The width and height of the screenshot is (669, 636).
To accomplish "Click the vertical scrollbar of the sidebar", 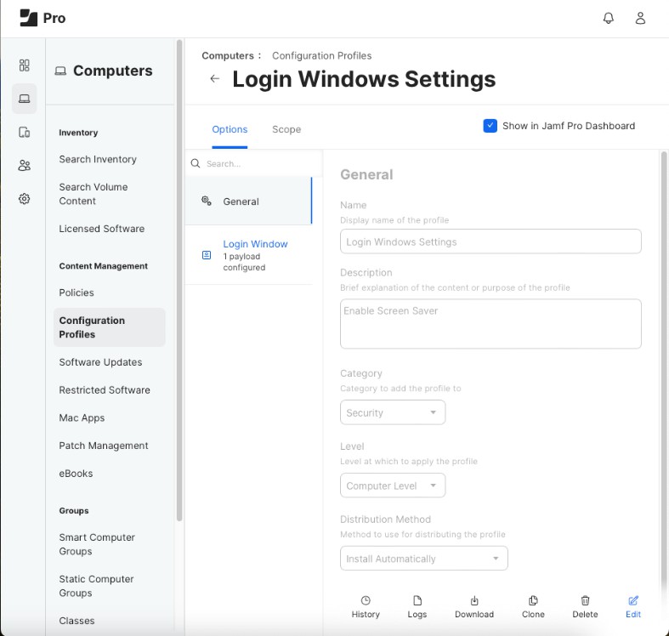I will (x=179, y=281).
